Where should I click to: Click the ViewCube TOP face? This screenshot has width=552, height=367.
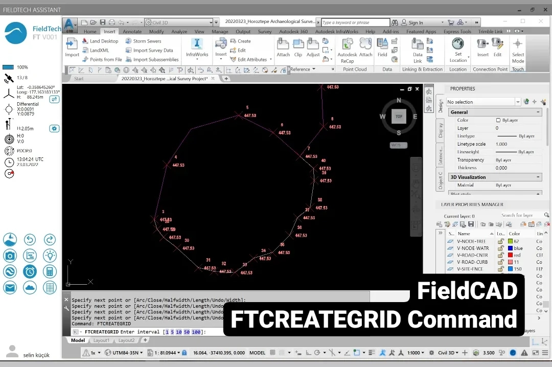point(399,117)
